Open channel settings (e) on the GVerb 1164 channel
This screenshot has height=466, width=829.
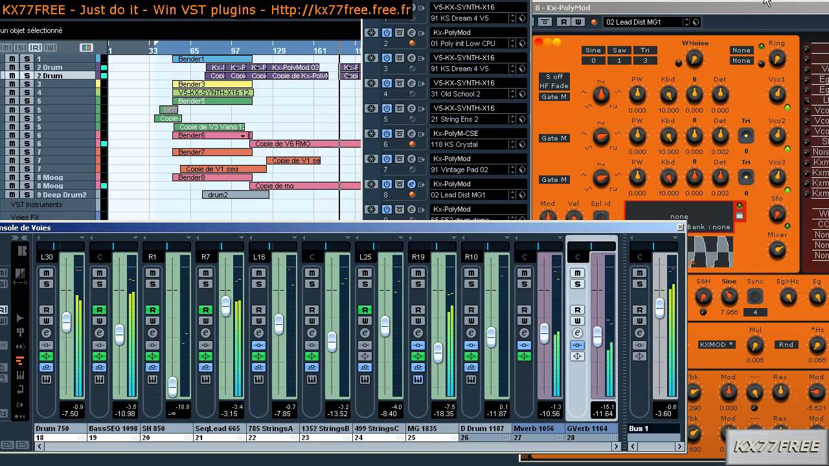(577, 333)
